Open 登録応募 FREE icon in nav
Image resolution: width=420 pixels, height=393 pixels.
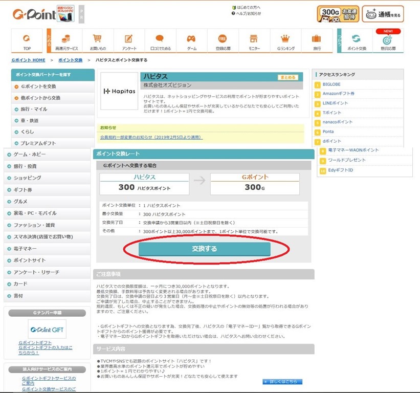[x=223, y=41]
